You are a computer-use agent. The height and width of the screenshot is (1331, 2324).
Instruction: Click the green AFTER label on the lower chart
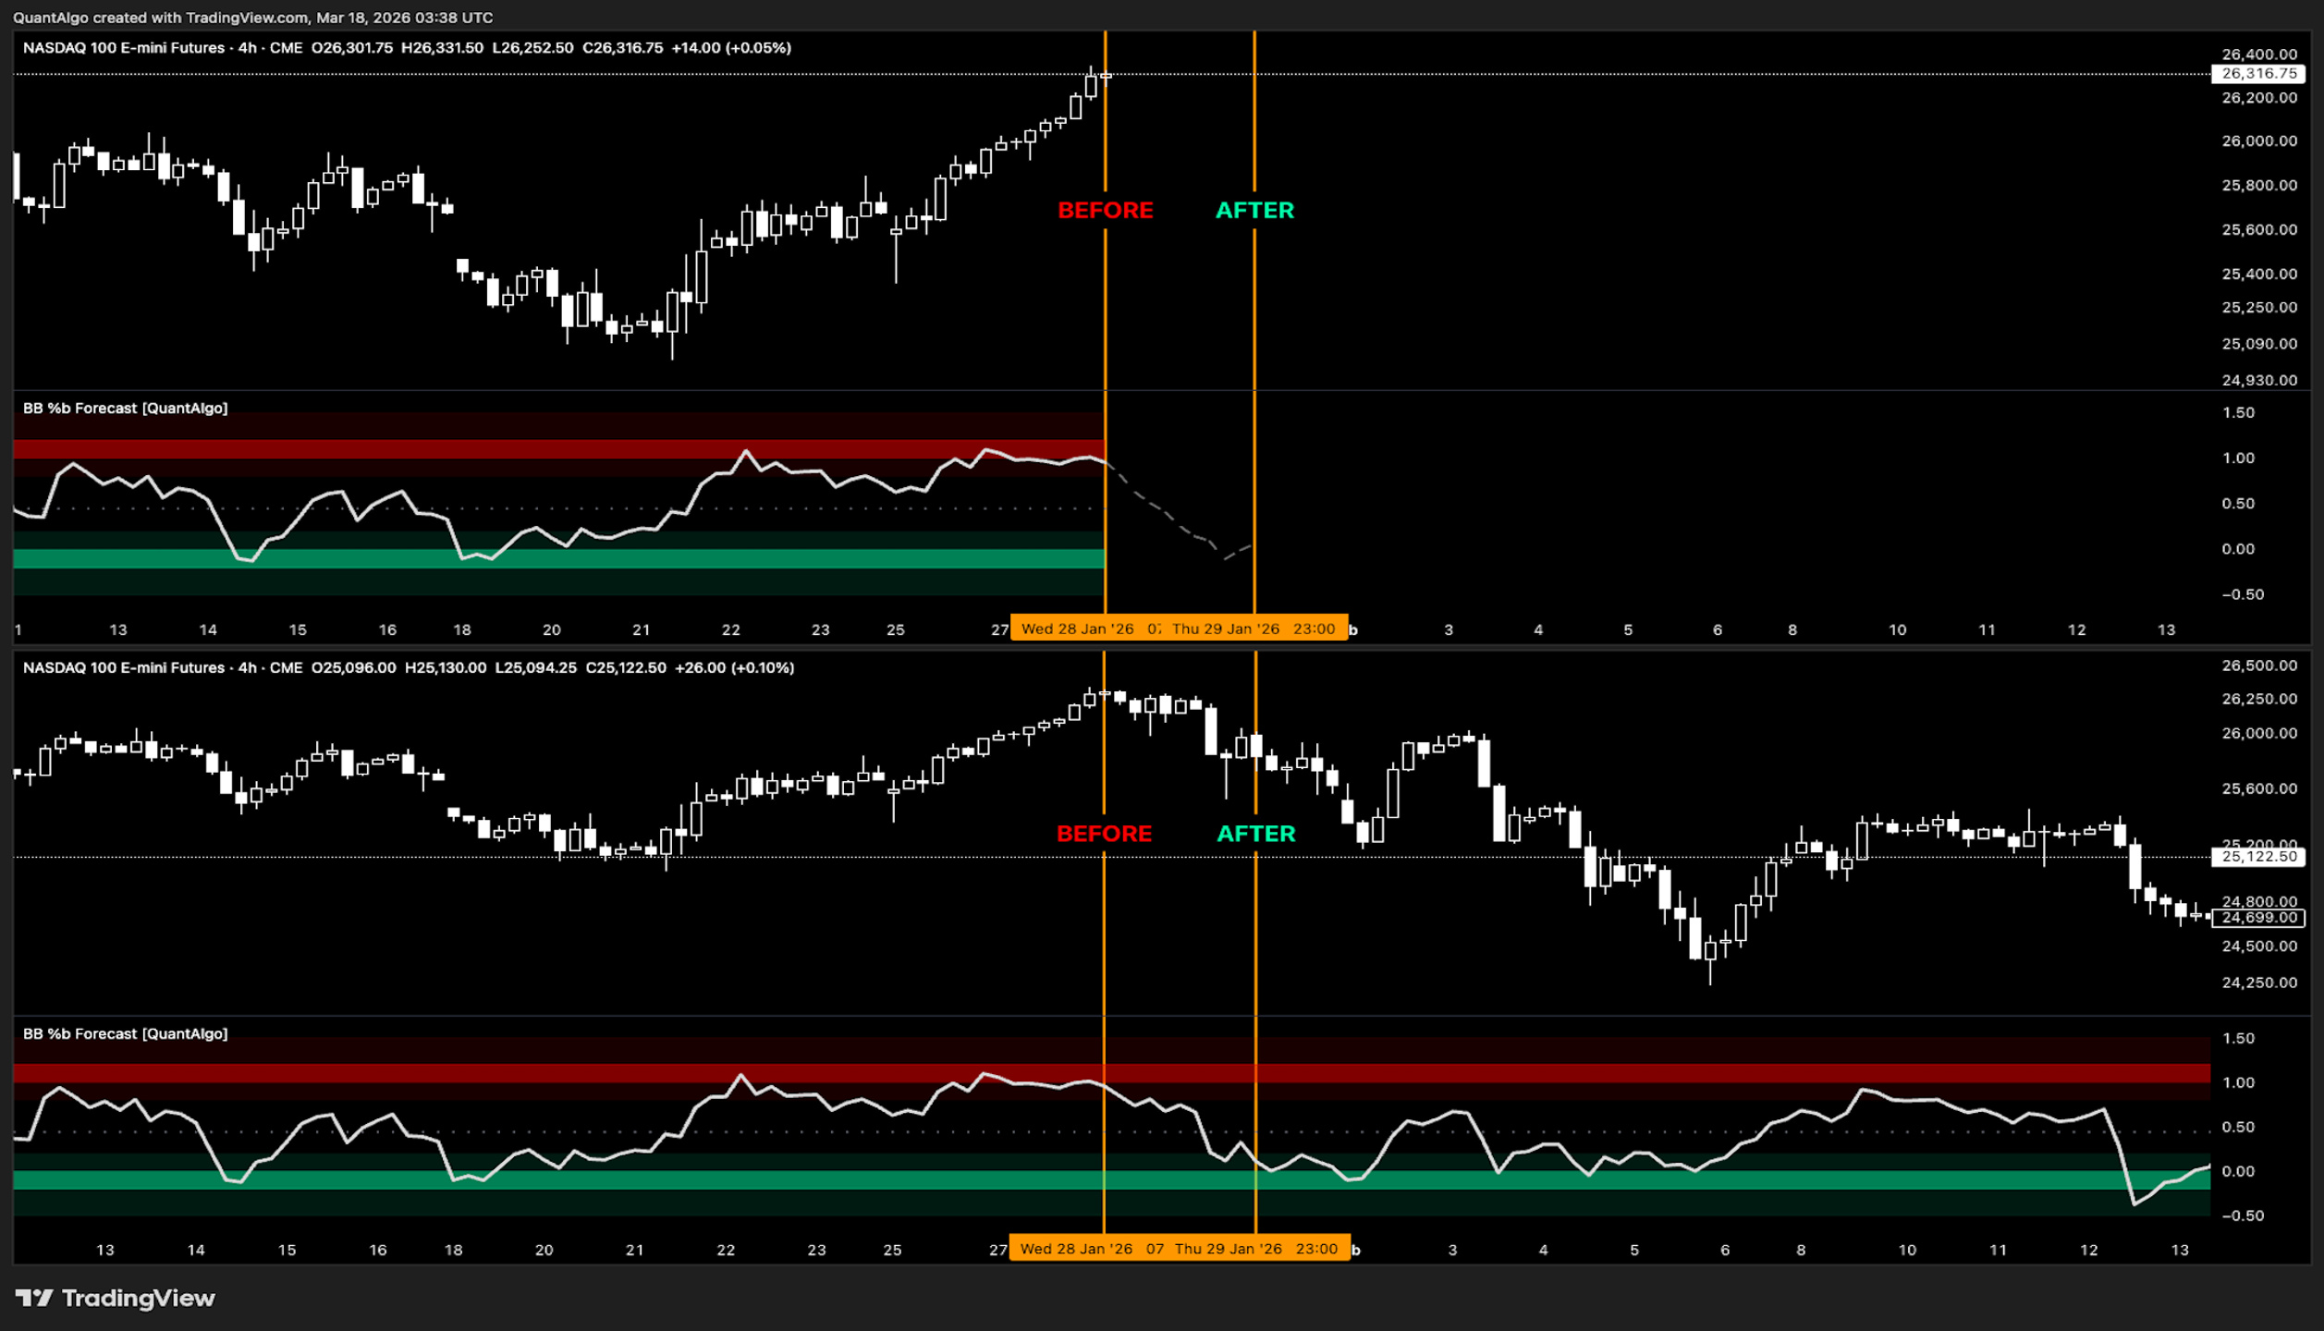(x=1256, y=834)
